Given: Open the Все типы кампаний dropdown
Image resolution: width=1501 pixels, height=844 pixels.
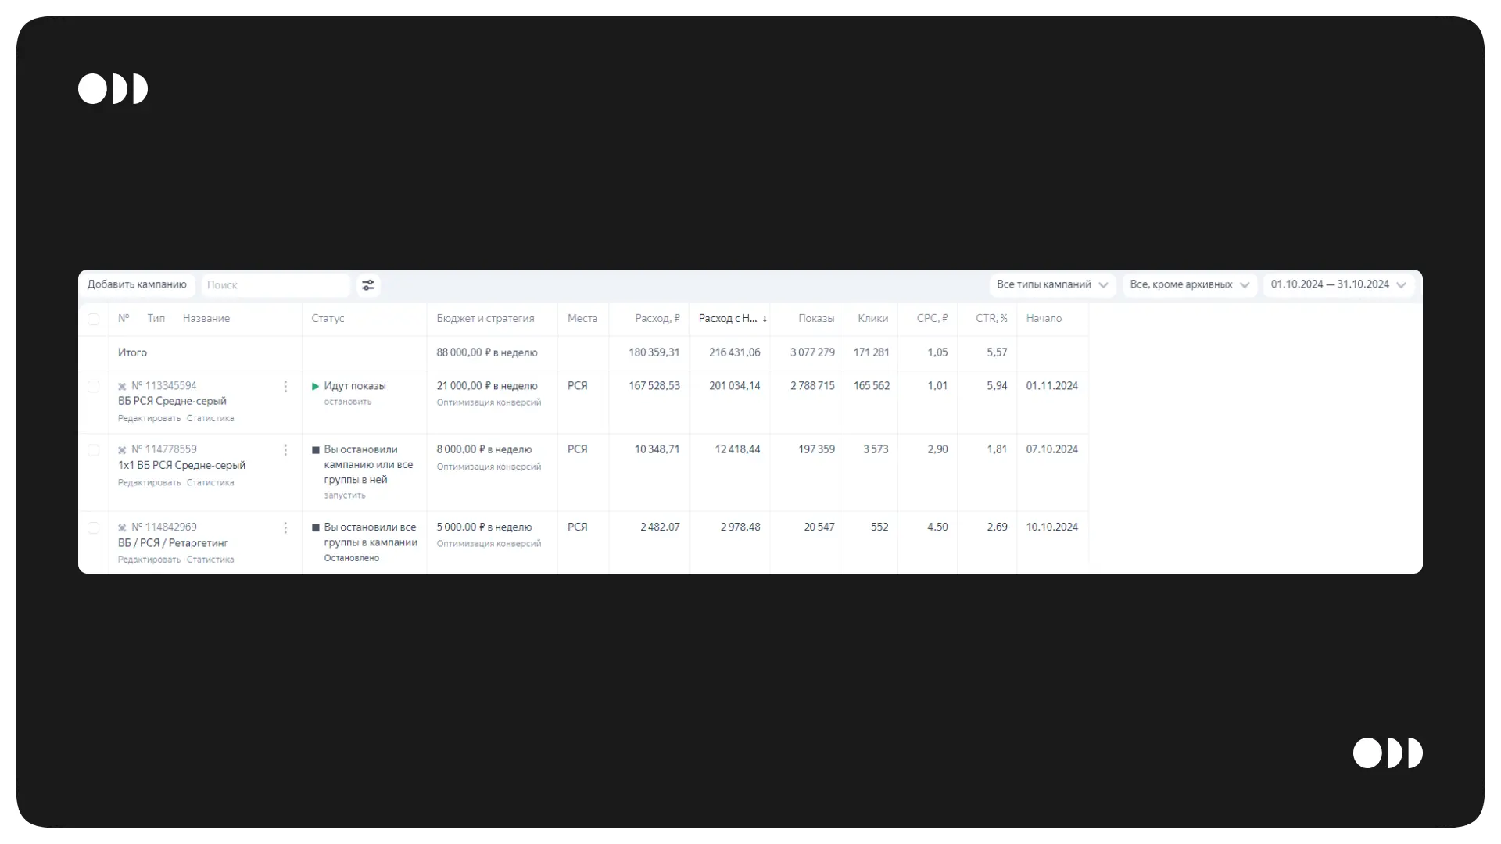Looking at the screenshot, I should tap(1051, 285).
